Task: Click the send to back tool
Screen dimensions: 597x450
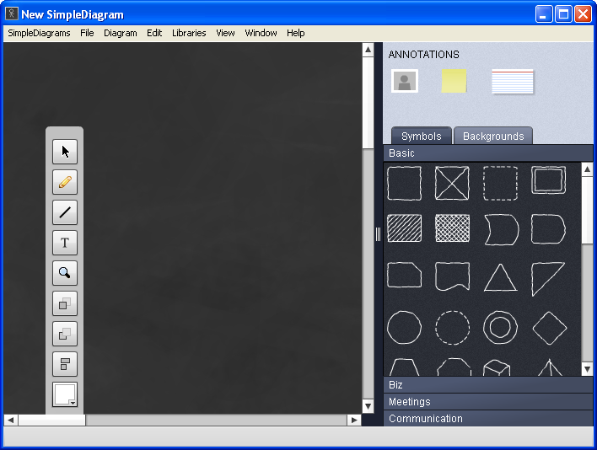Action: pos(65,334)
